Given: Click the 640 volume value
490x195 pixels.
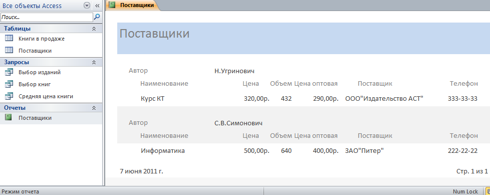Looking at the screenshot, I should click(286, 150).
